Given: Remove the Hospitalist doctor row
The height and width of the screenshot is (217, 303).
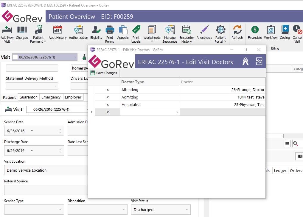Looking at the screenshot, I should pyautogui.click(x=108, y=105).
